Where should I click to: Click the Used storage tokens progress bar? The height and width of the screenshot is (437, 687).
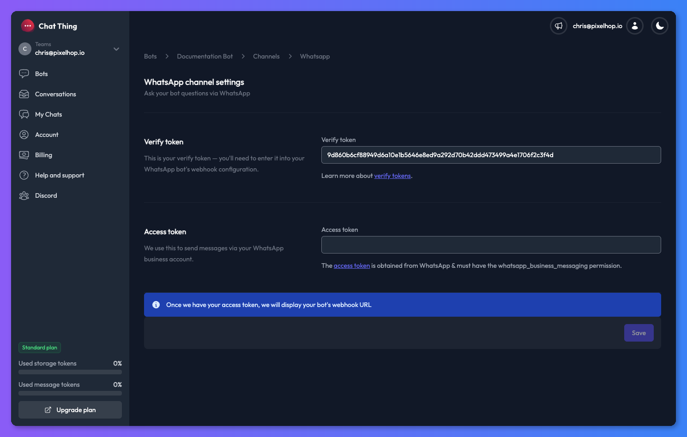point(70,372)
